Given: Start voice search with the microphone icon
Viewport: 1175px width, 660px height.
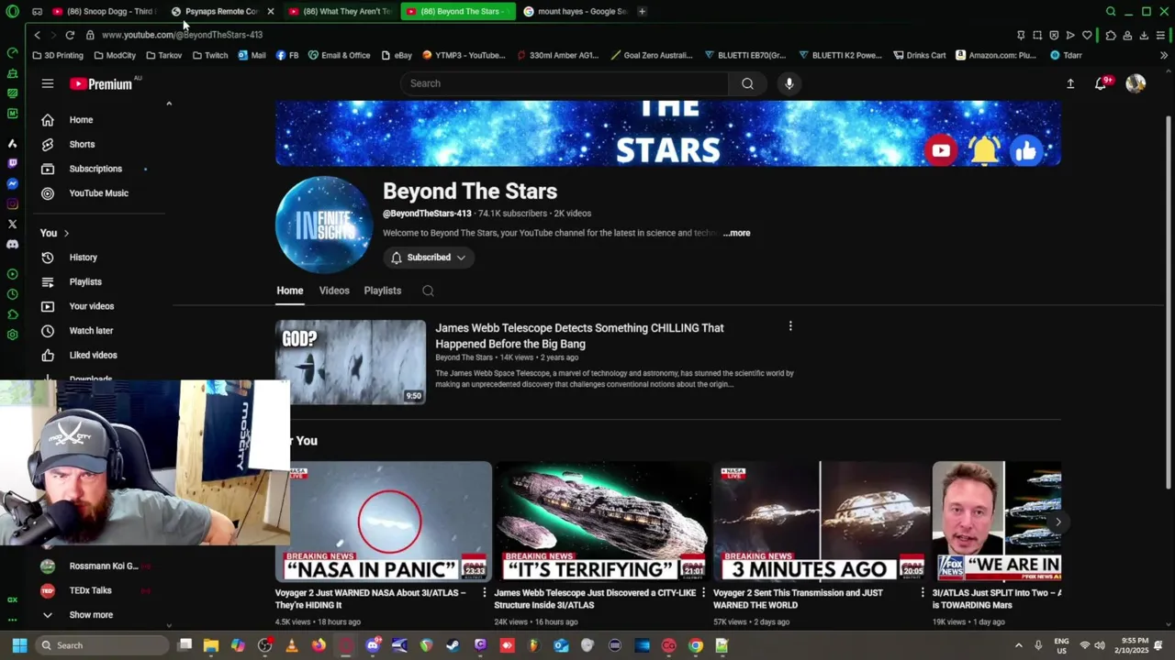Looking at the screenshot, I should [789, 83].
